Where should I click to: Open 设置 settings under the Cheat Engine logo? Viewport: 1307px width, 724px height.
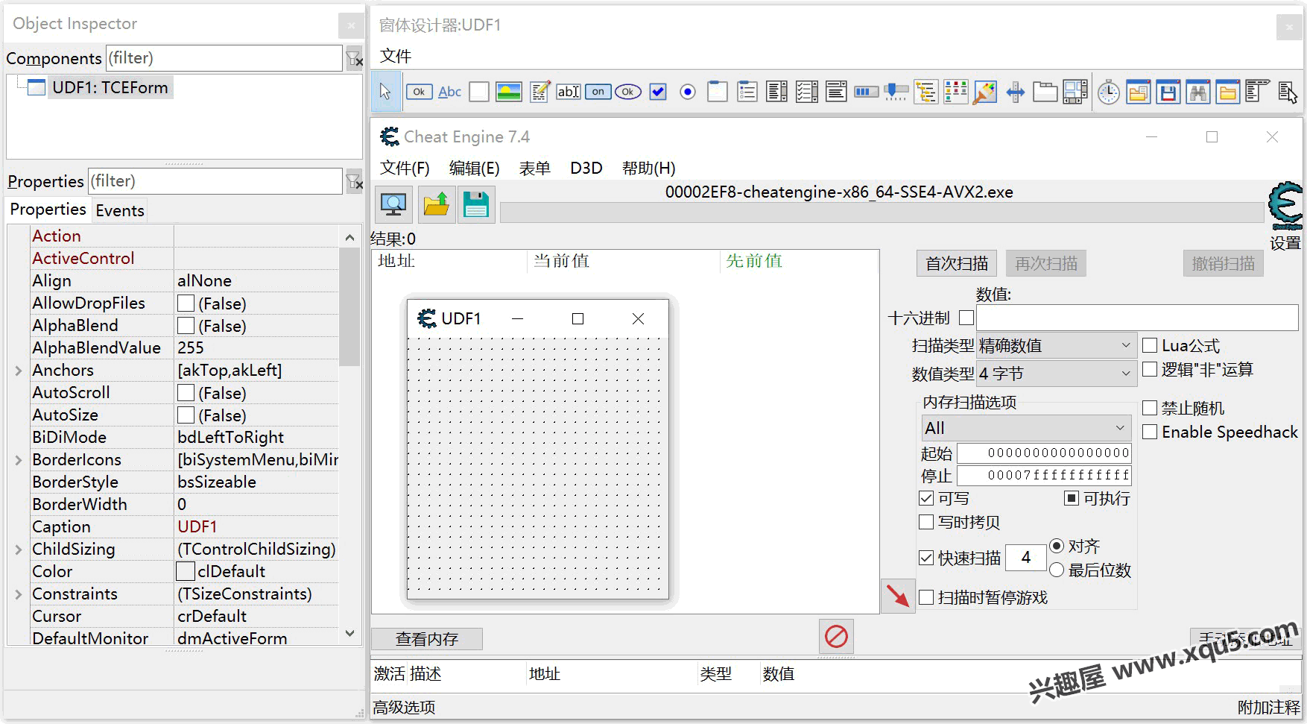1285,243
